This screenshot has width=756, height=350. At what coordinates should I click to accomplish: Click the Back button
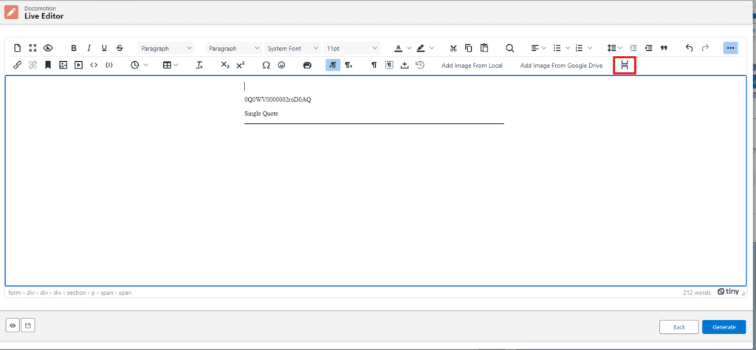click(x=678, y=326)
